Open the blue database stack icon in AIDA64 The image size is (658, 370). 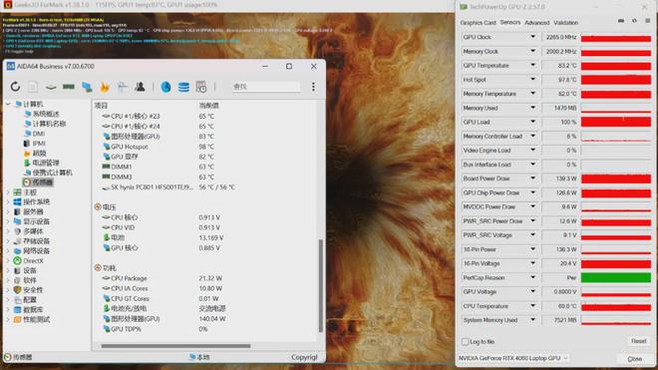tap(183, 87)
